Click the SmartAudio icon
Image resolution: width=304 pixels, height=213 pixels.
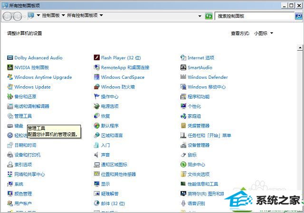pos(183,67)
